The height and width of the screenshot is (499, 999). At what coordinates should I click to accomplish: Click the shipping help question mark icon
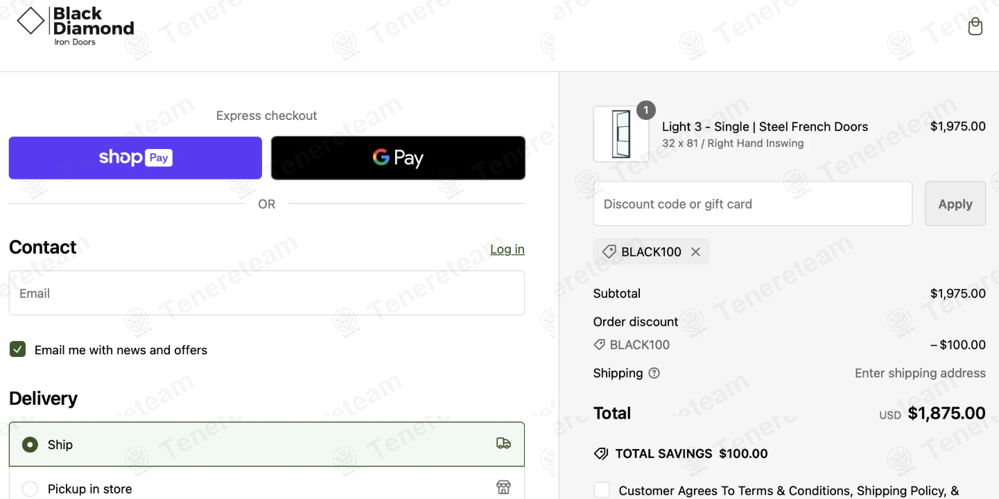click(654, 373)
